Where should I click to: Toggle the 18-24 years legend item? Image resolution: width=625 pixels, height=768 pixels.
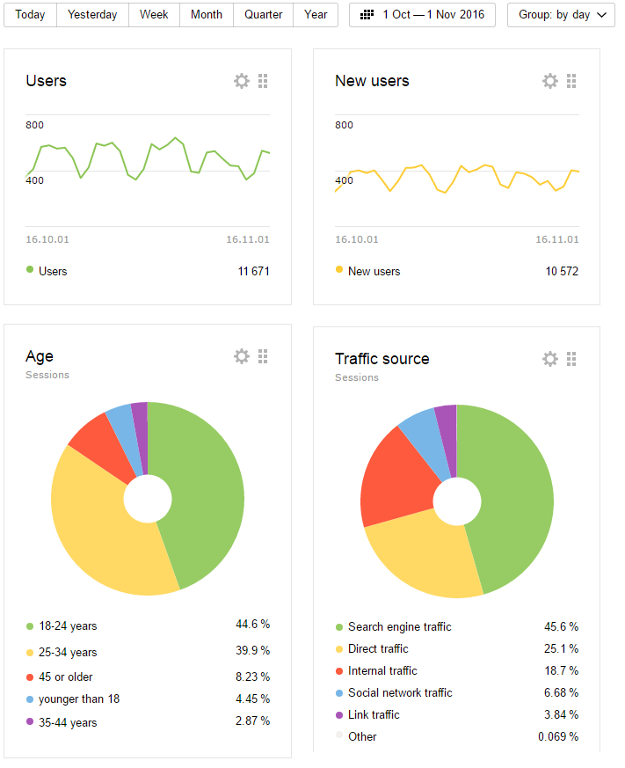point(67,626)
